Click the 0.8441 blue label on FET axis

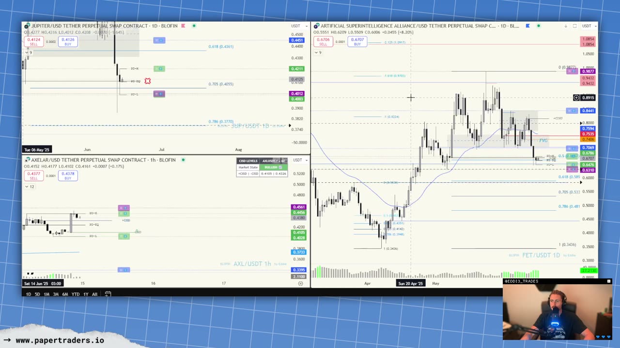588,111
